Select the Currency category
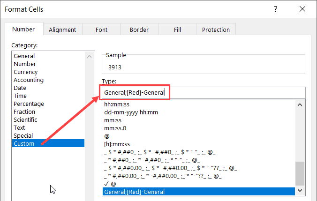317x201 pixels. click(26, 72)
